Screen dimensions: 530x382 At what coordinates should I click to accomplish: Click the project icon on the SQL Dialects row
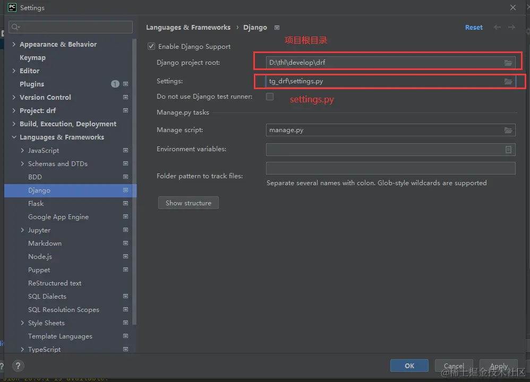click(125, 296)
